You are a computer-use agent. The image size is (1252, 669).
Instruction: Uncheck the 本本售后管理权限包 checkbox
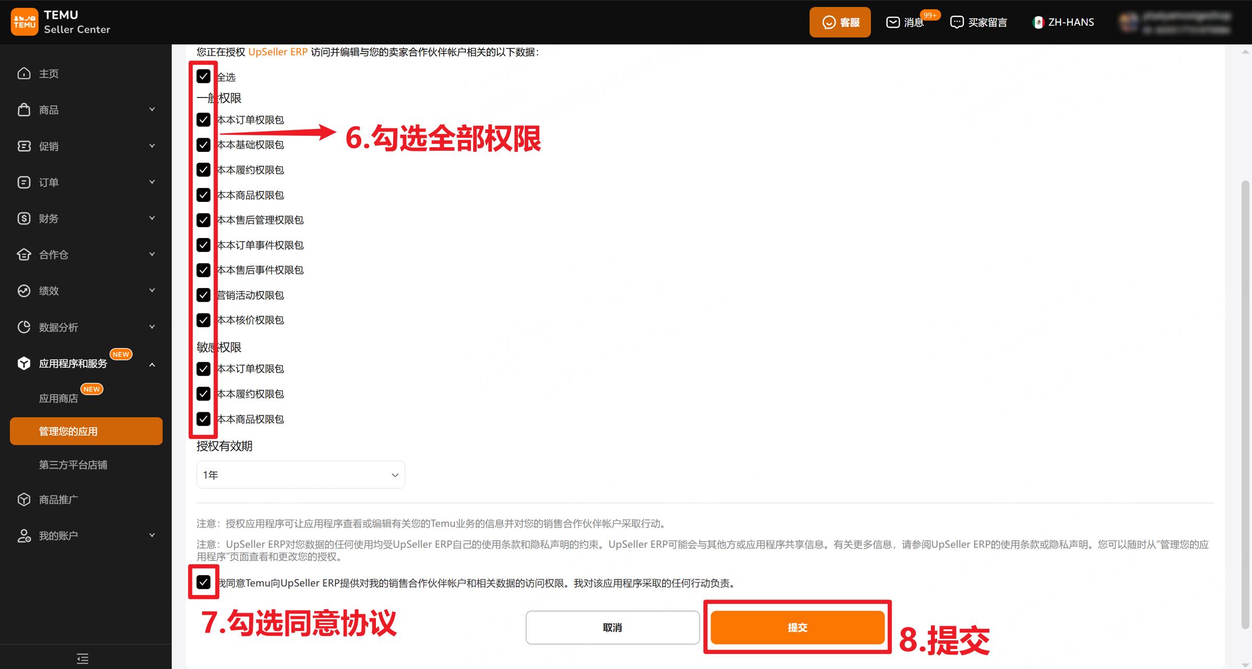click(x=204, y=220)
